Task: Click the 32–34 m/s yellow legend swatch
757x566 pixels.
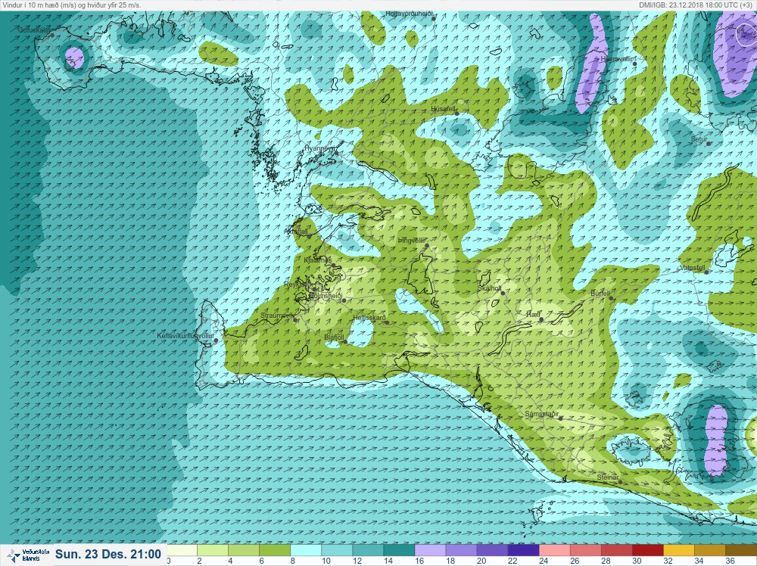Action: tap(679, 551)
